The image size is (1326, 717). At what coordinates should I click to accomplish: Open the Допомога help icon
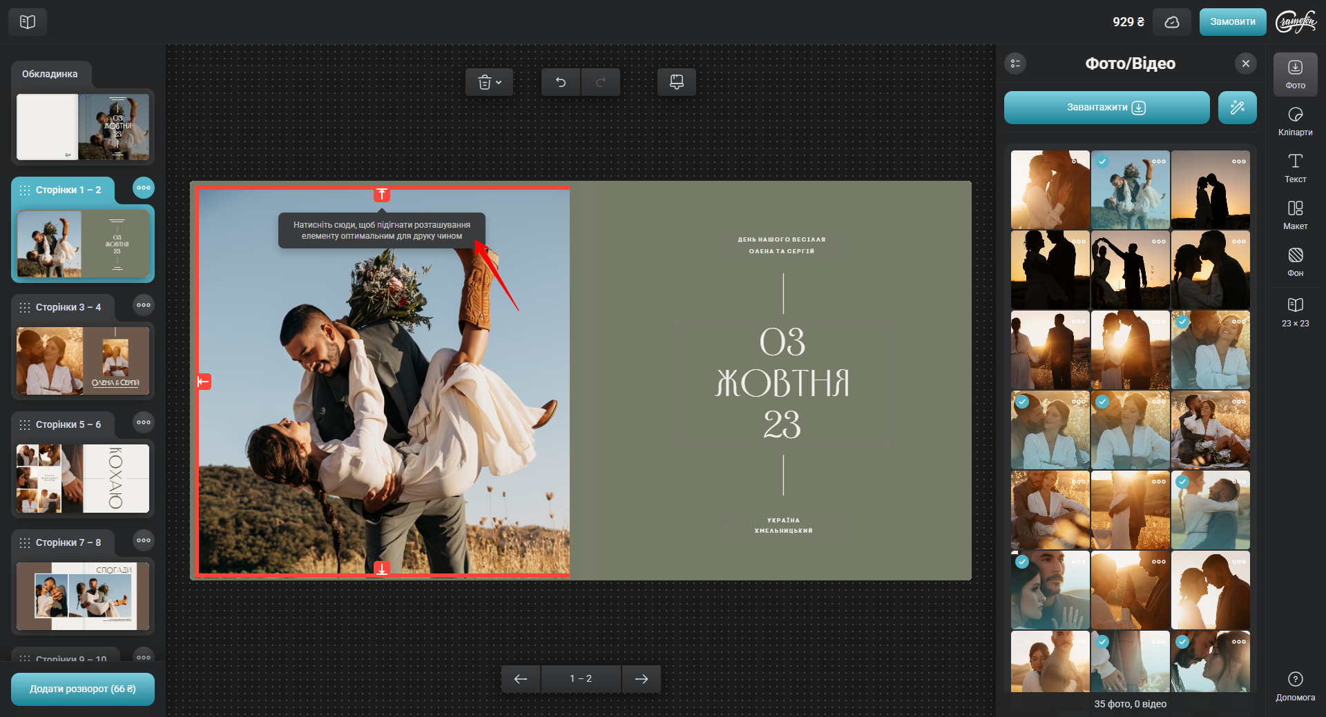(1295, 685)
